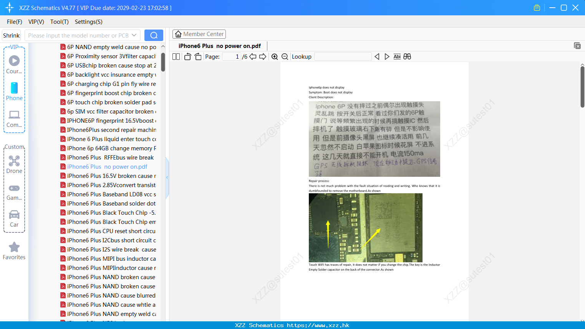Find previous Lookup match
The width and height of the screenshot is (585, 329).
pos(377,57)
